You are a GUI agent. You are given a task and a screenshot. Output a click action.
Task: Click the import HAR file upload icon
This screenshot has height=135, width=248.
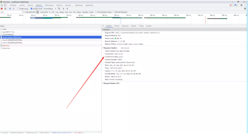(63, 9)
